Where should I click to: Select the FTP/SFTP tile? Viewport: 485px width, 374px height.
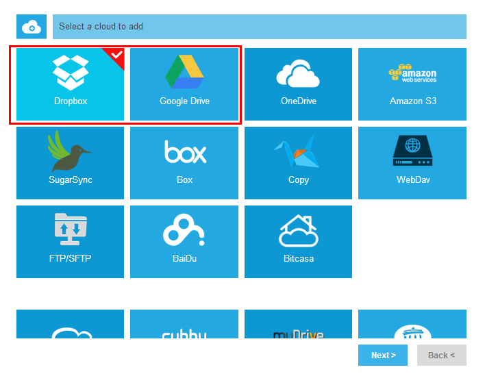(x=70, y=242)
